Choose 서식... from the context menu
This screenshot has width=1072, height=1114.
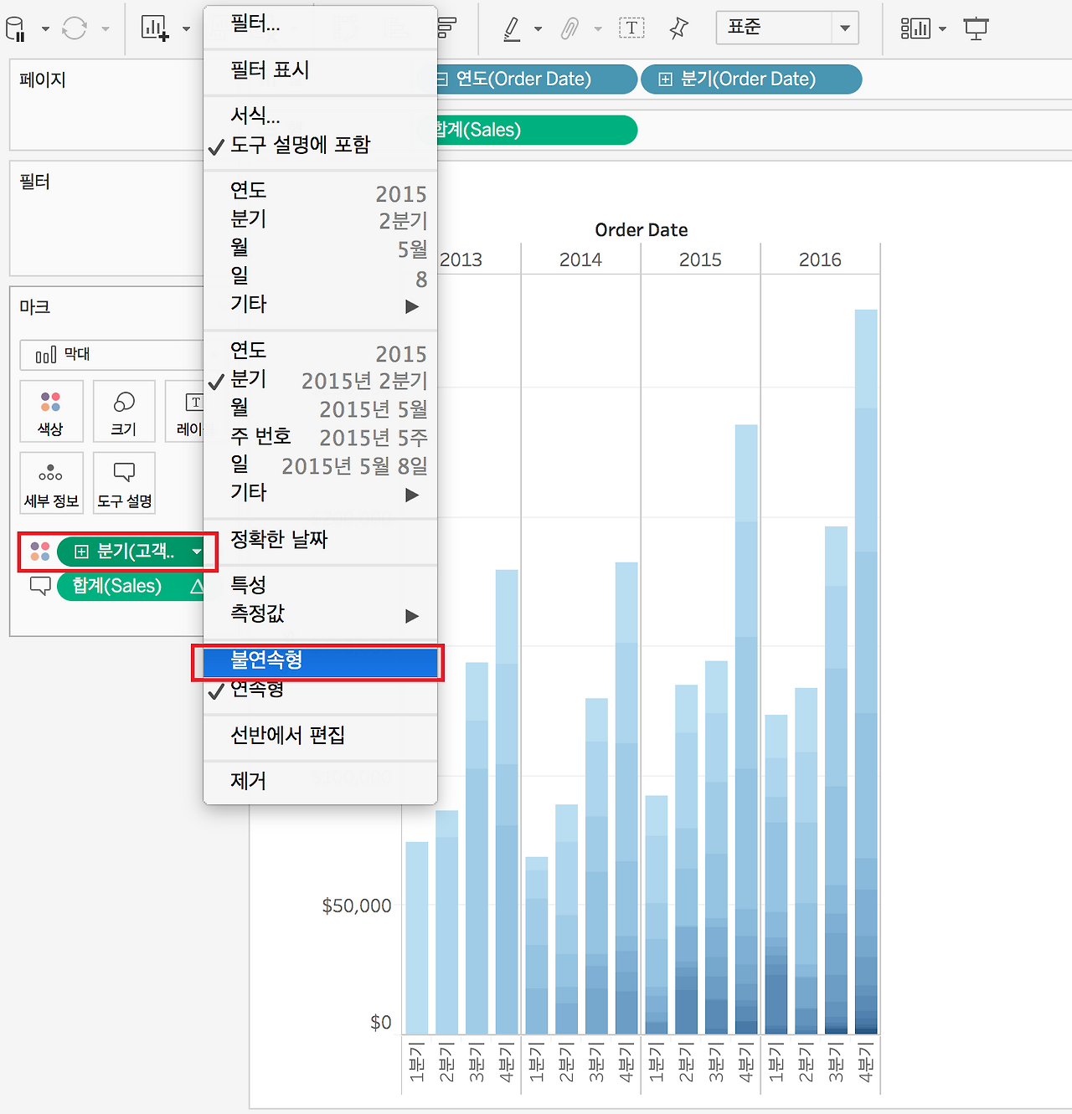(x=320, y=116)
